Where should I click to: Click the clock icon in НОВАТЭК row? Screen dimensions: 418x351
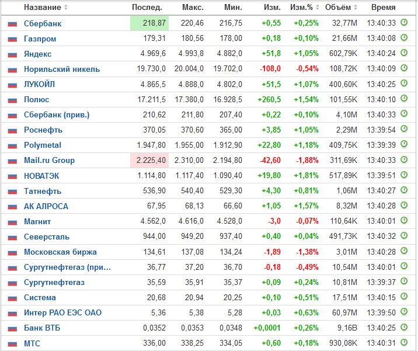[x=404, y=175]
